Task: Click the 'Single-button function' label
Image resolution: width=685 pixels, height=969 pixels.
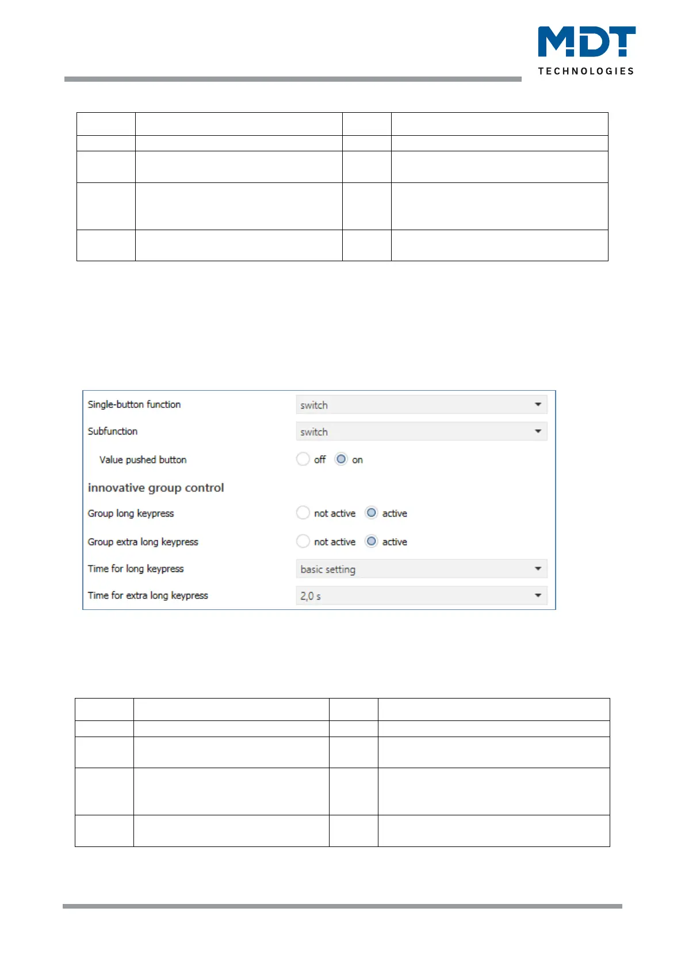Action: (x=134, y=405)
